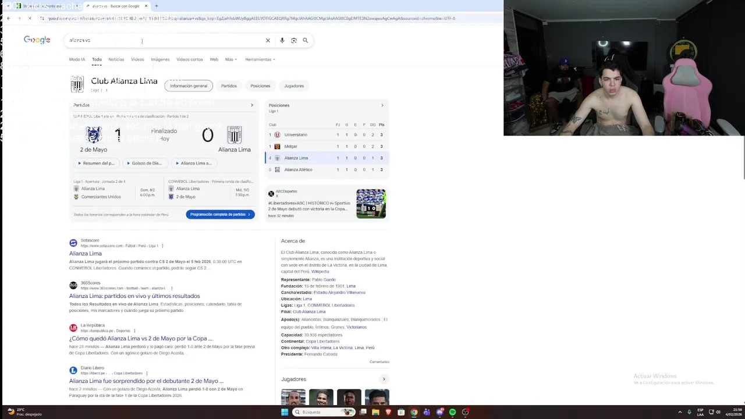Select the Web search tab
Viewport: 745px width, 419px height.
(x=214, y=59)
